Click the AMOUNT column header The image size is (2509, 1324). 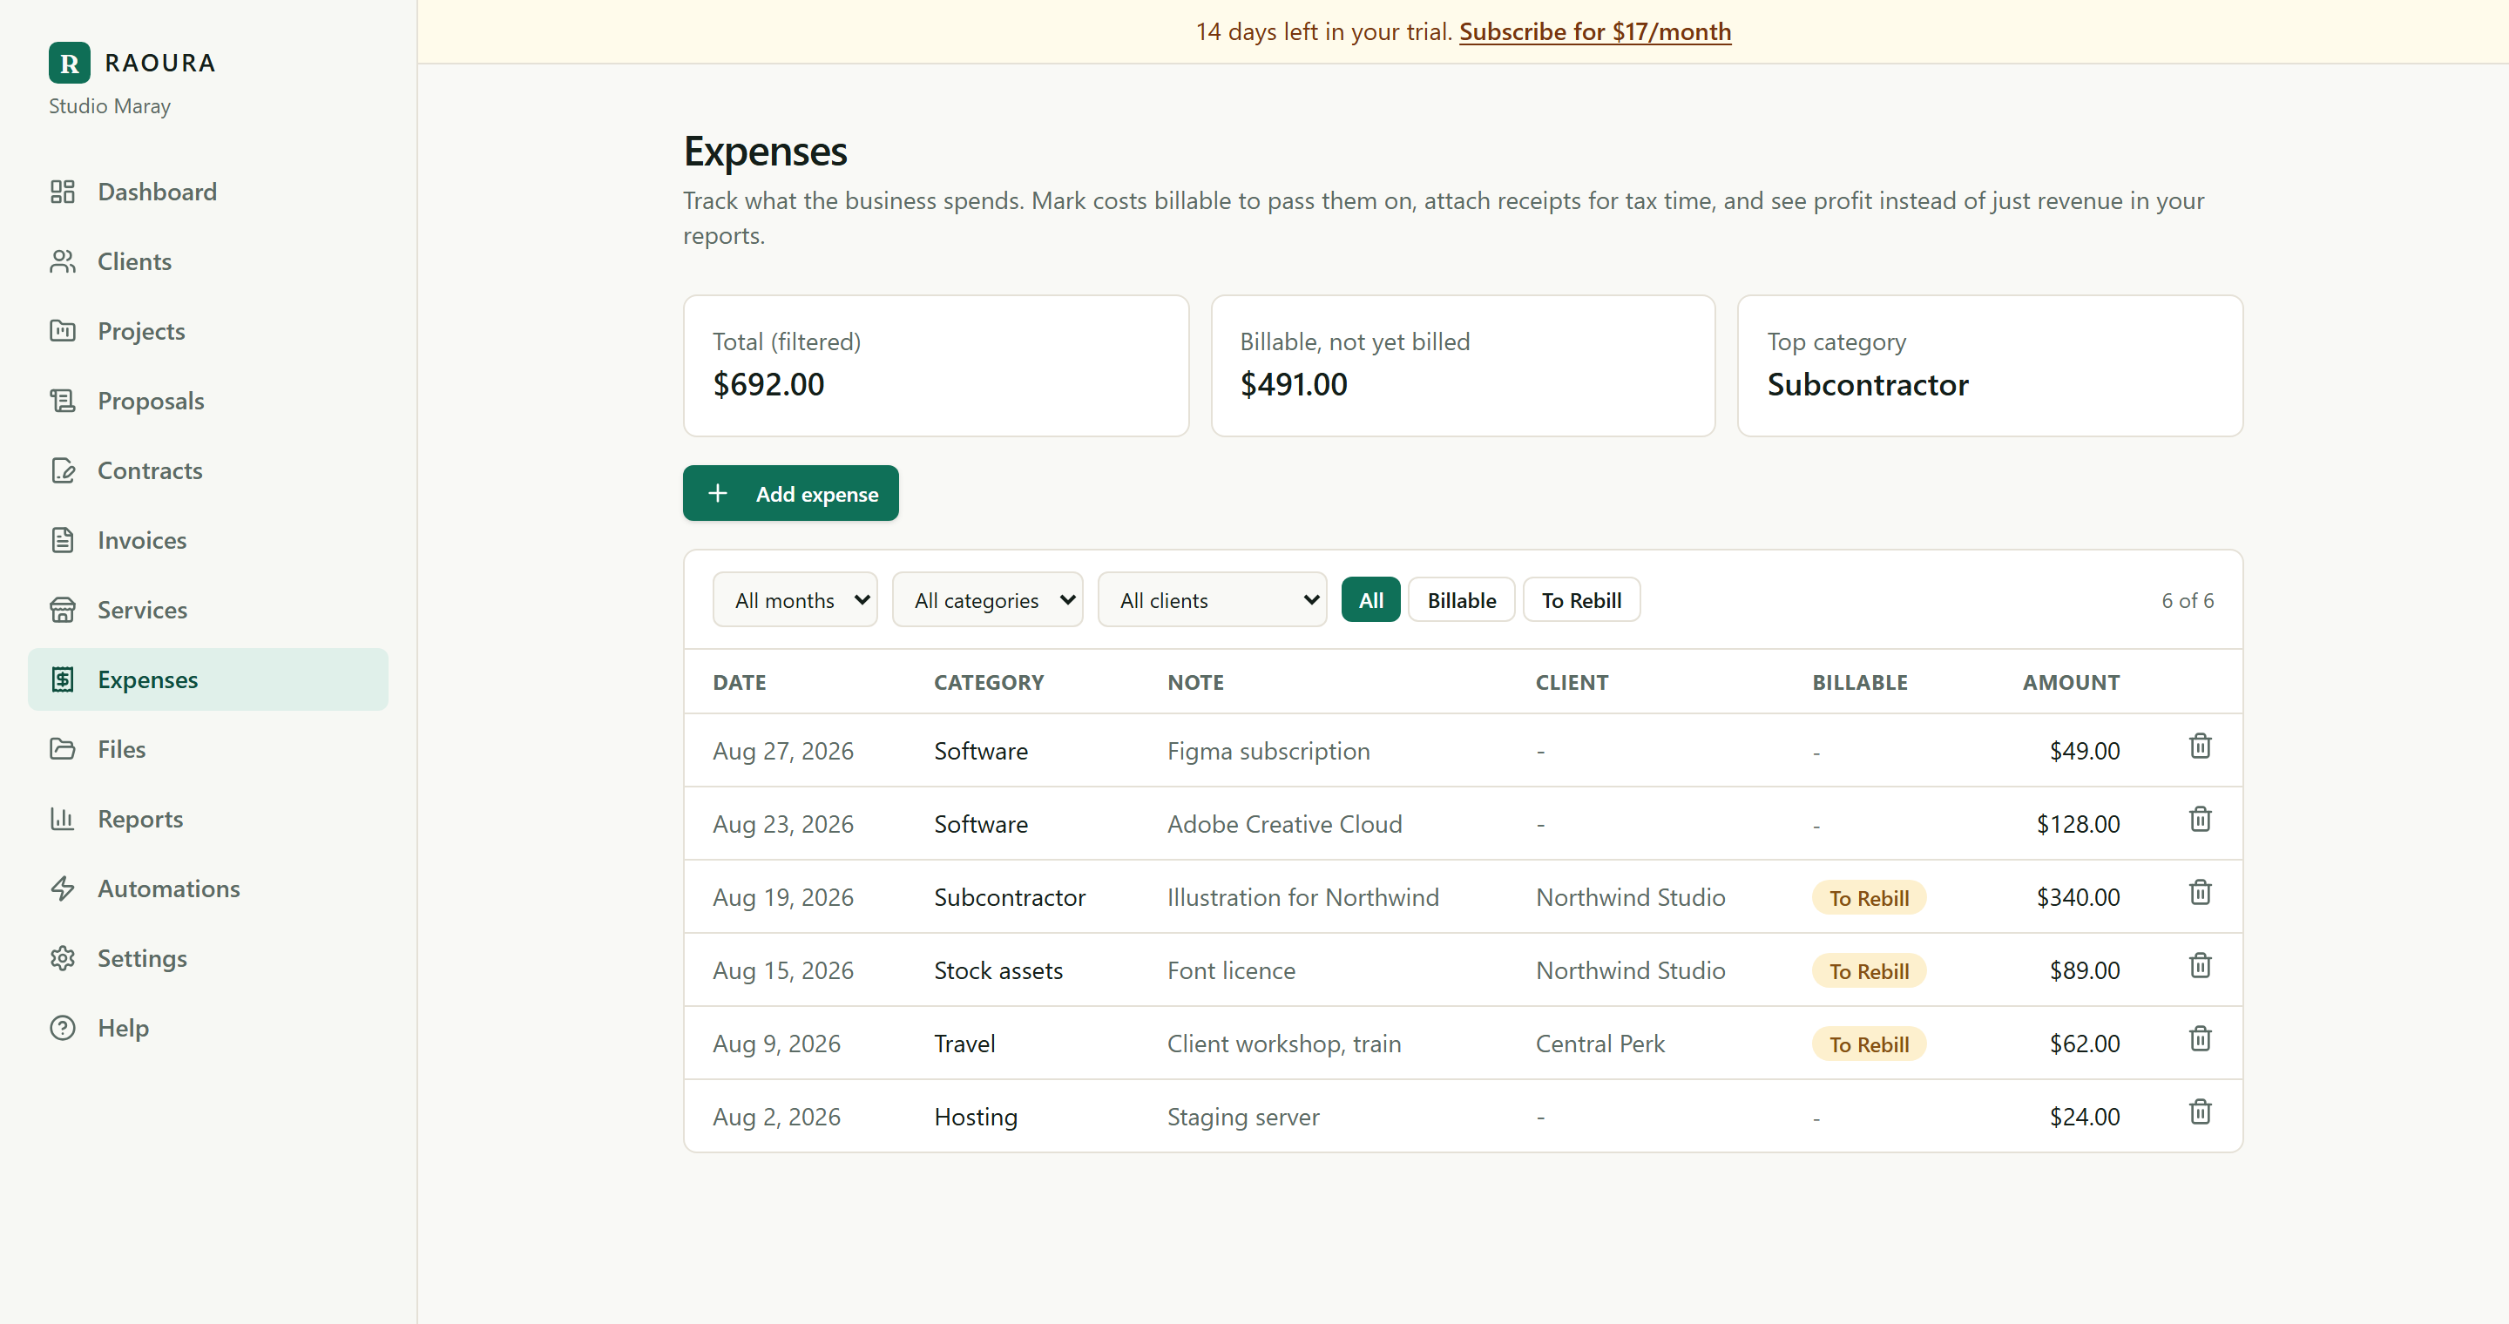click(2071, 682)
